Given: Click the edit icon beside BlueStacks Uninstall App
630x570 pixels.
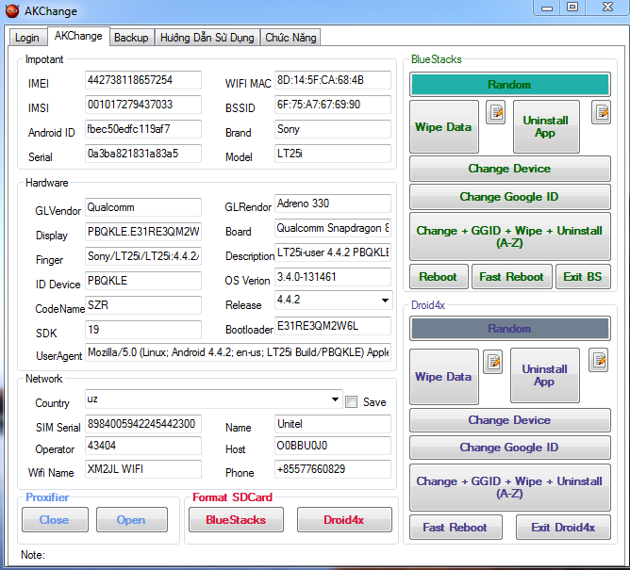Looking at the screenshot, I should (601, 113).
